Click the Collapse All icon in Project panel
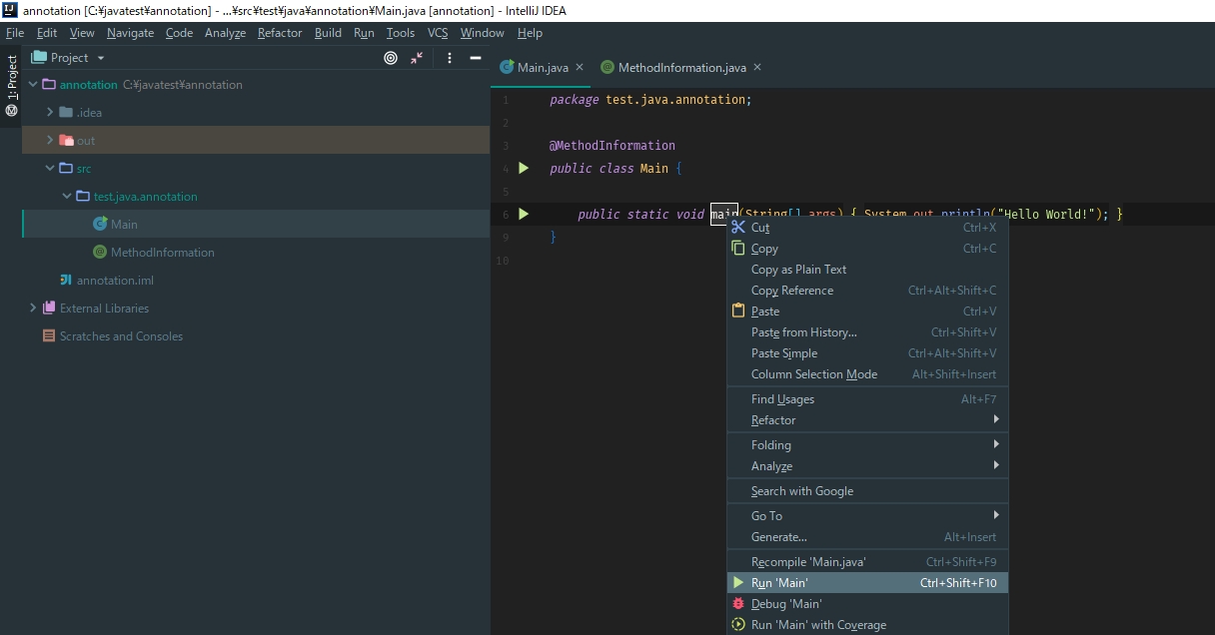 tap(417, 58)
